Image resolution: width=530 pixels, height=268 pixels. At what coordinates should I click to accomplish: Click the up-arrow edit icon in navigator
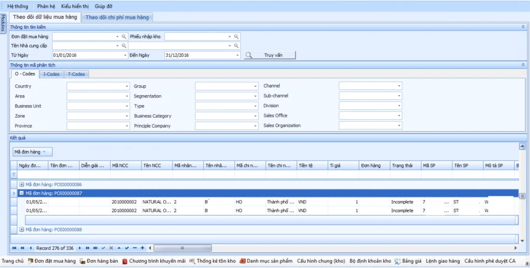(119, 248)
